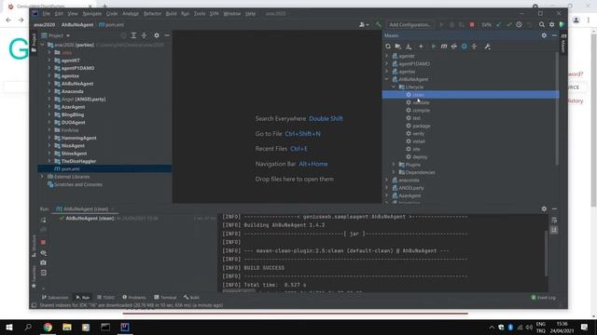Click Search Everywhere magnifier icon
Viewport: 597px width, 335px height.
pyautogui.click(x=541, y=25)
